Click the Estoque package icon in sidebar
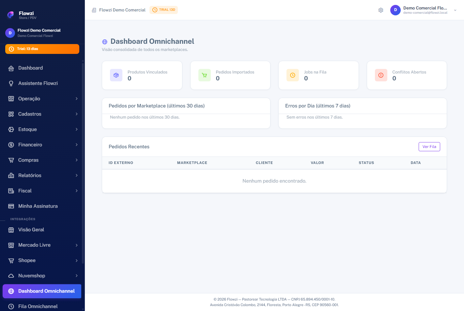This screenshot has height=311, width=464. tap(11, 129)
